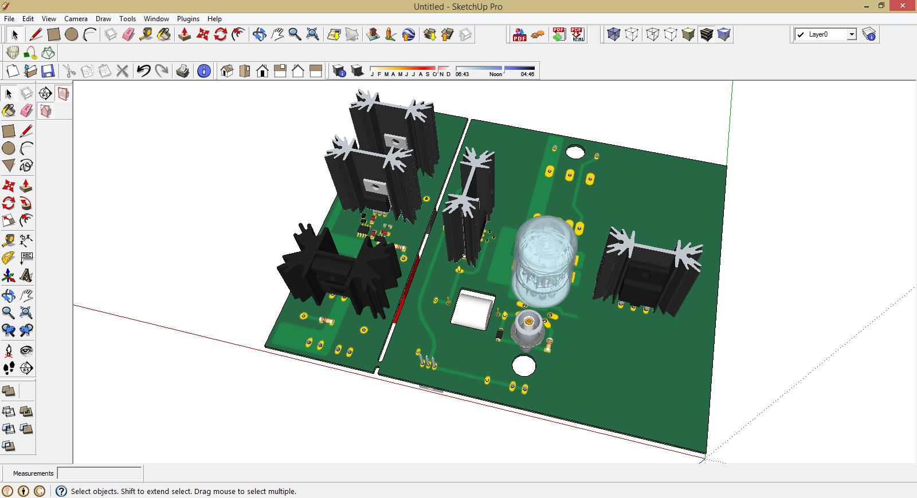Click the status bar help question icon

coord(61,491)
